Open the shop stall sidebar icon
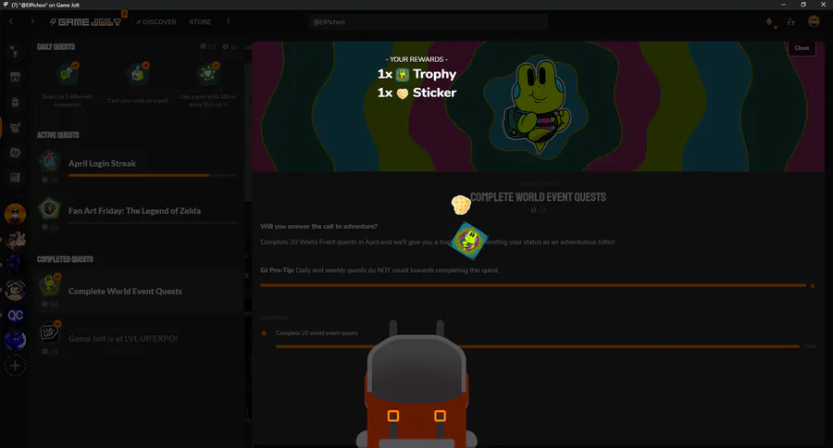Screen dimensions: 833x448 tap(15, 77)
